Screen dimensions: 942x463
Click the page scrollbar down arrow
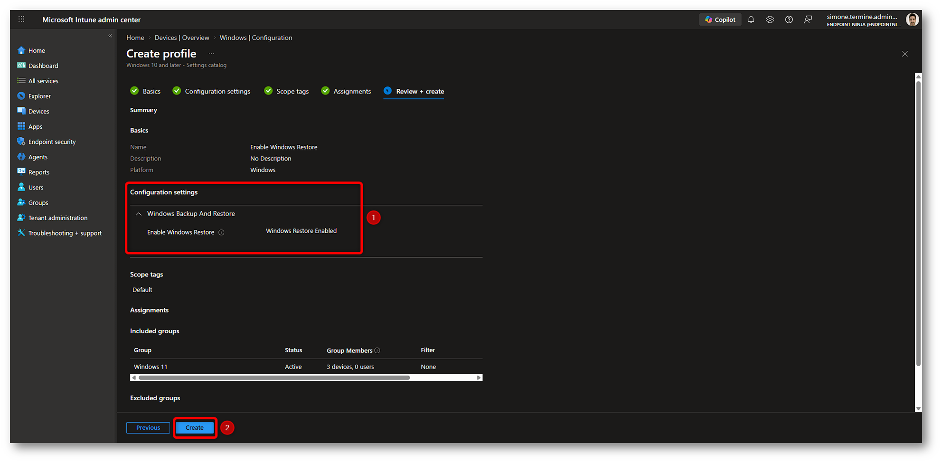(918, 408)
